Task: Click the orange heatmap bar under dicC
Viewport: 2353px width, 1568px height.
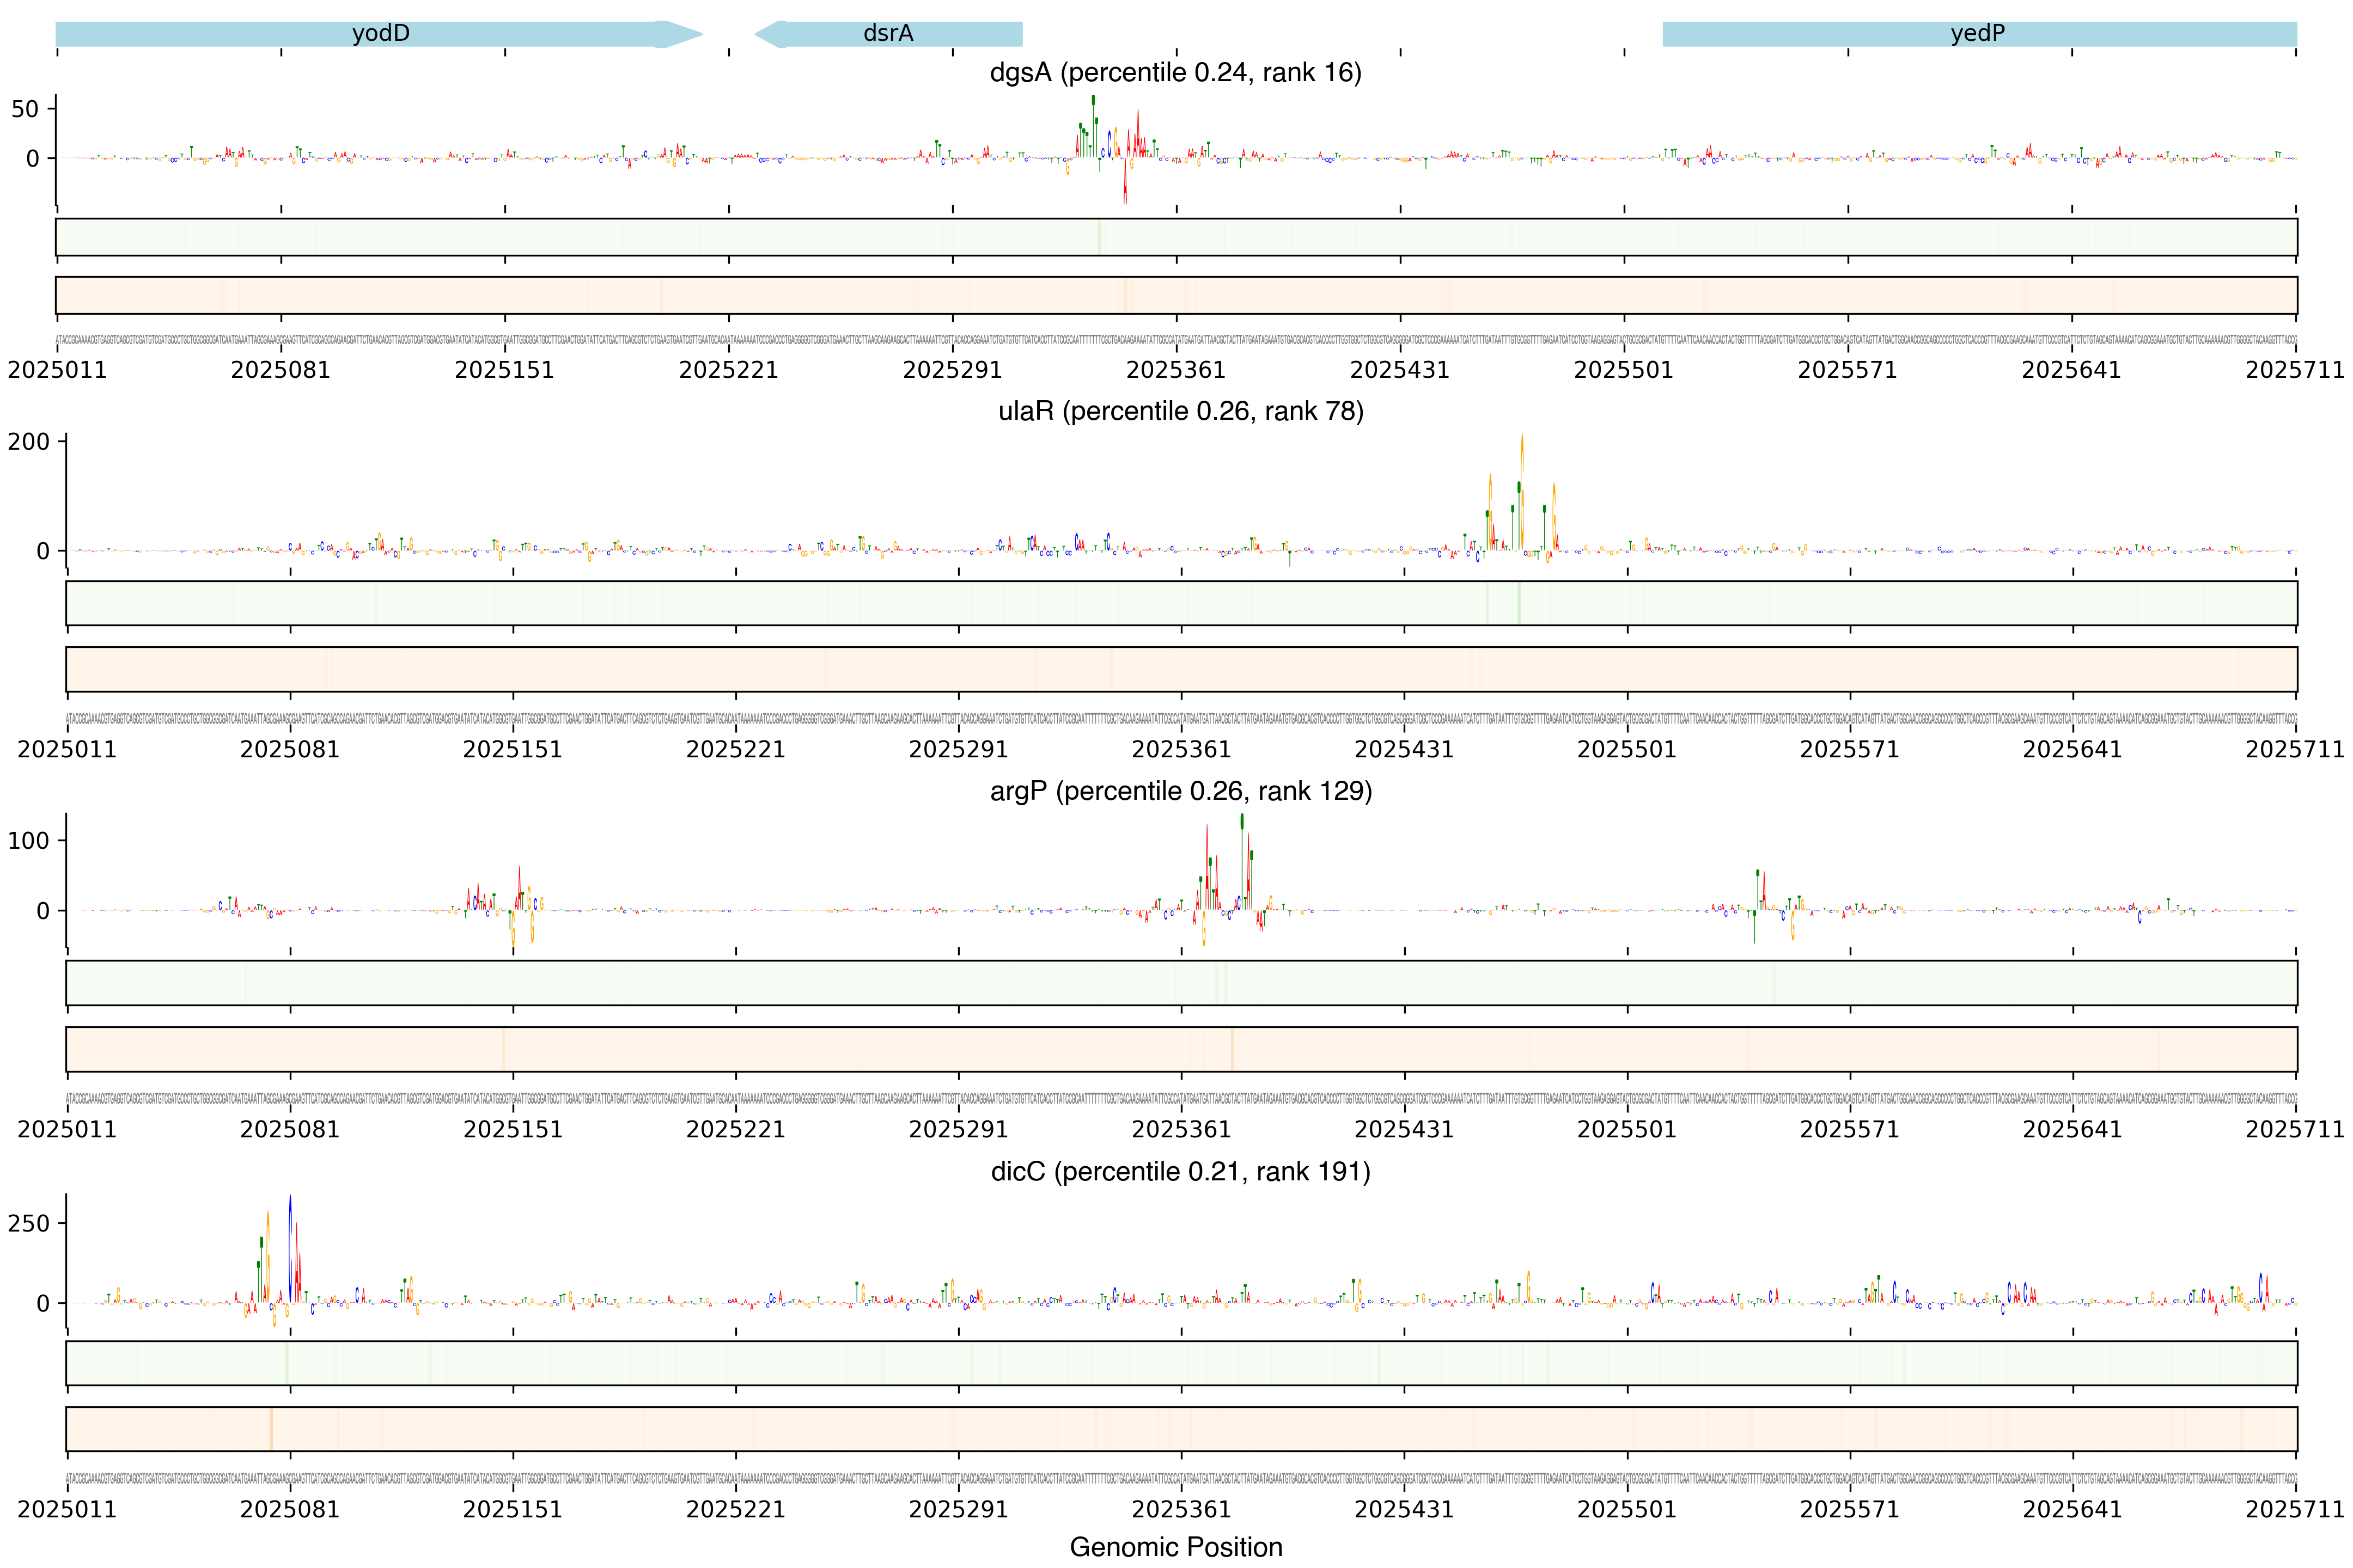Action: pos(1180,1429)
